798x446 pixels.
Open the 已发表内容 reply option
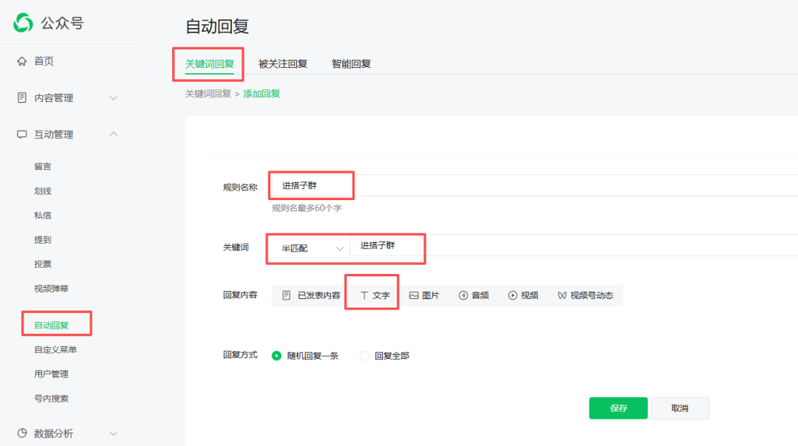pyautogui.click(x=312, y=294)
